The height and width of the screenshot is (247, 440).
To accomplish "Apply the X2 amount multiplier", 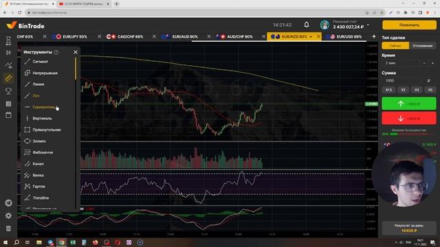I will (x=403, y=90).
